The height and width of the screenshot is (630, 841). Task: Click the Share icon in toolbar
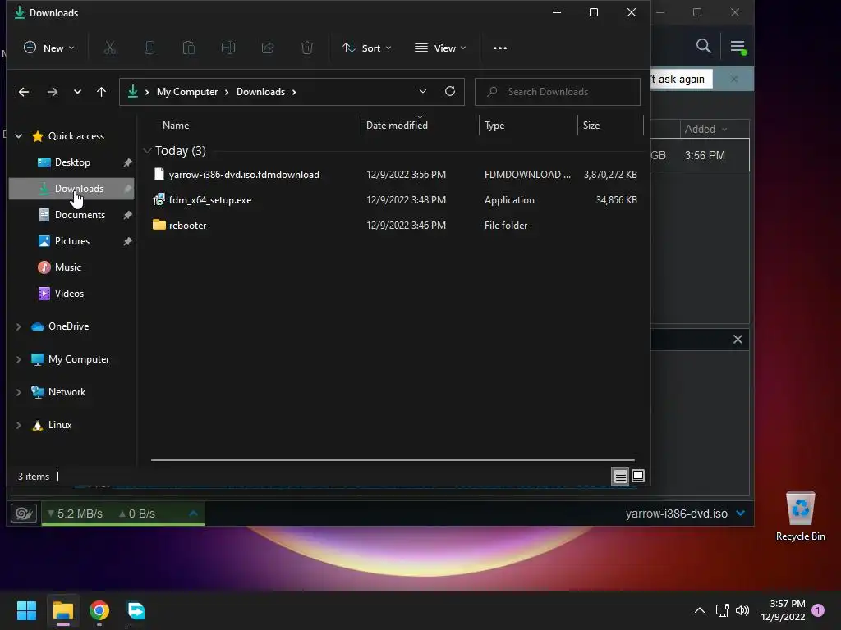(x=268, y=48)
